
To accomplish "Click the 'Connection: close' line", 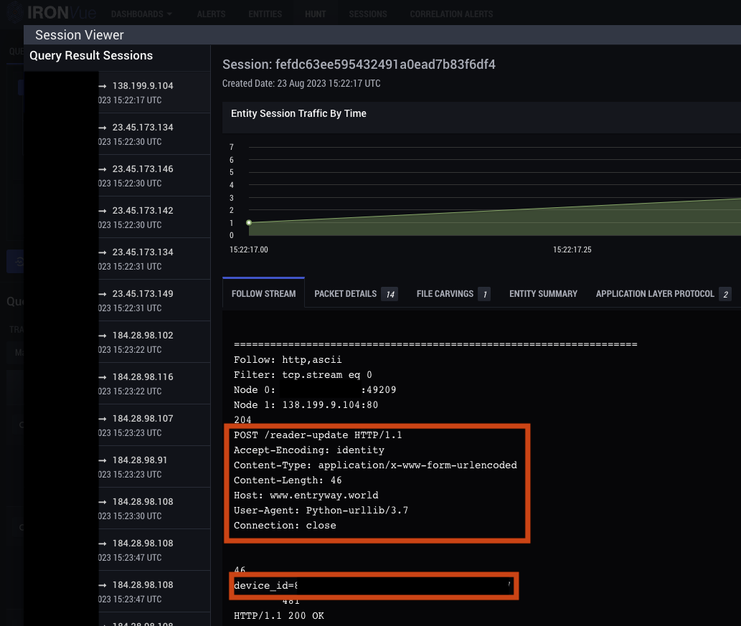I will pos(285,526).
